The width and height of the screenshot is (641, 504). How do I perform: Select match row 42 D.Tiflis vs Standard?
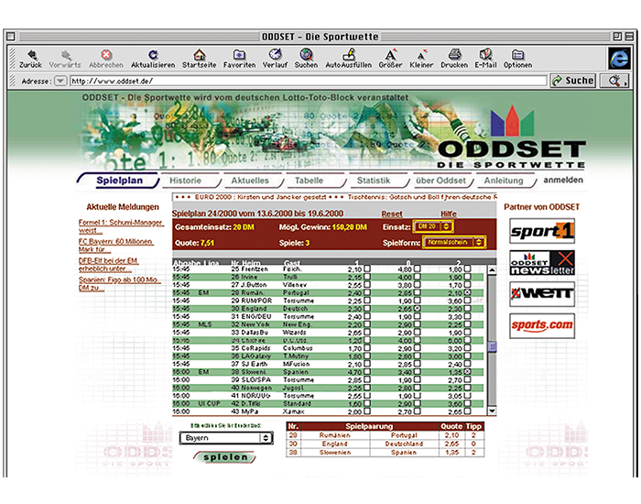pos(328,403)
